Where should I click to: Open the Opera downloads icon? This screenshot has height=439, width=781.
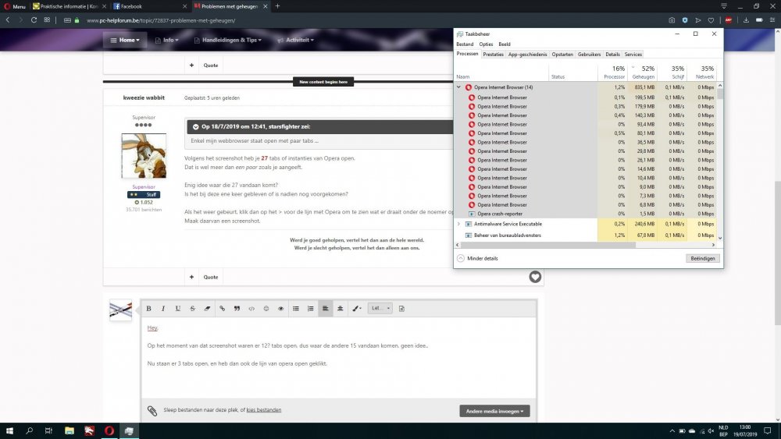[746, 20]
